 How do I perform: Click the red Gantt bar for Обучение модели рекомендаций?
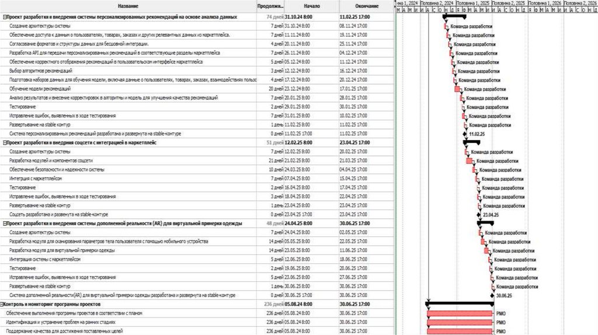457,89
